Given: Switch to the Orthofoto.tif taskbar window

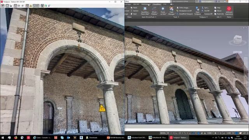Looking at the screenshot, I should [x=158, y=138].
